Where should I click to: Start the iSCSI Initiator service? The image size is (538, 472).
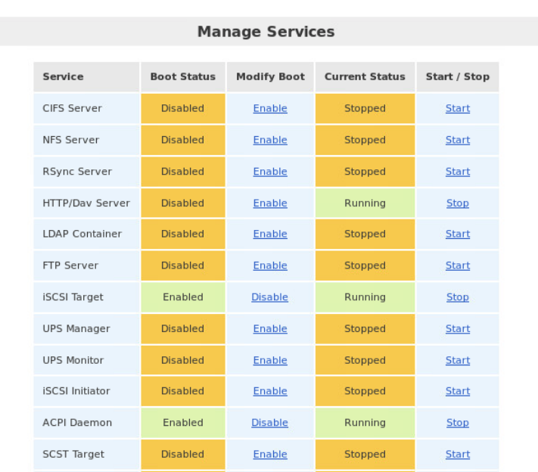click(457, 391)
